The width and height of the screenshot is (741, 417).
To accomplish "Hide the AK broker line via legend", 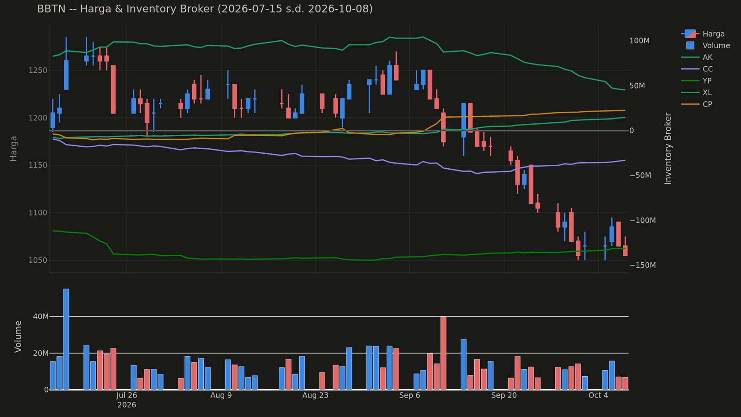I will click(697, 57).
